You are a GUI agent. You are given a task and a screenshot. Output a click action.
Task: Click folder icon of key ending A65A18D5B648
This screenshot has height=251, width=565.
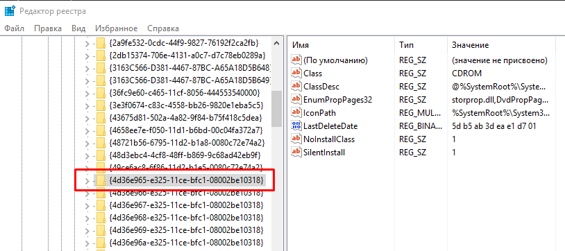click(x=101, y=68)
